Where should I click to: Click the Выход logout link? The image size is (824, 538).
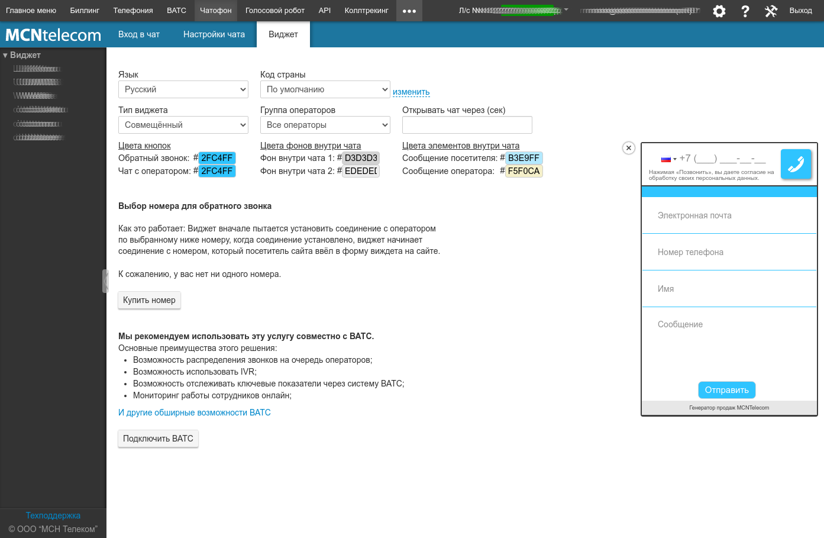[801, 11]
